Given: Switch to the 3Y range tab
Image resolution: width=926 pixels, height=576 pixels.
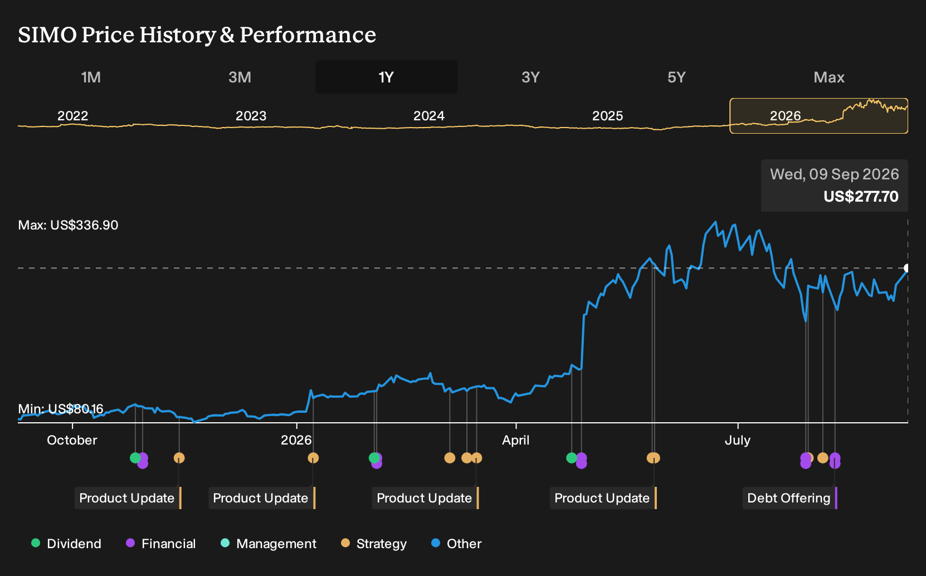Looking at the screenshot, I should pyautogui.click(x=530, y=77).
